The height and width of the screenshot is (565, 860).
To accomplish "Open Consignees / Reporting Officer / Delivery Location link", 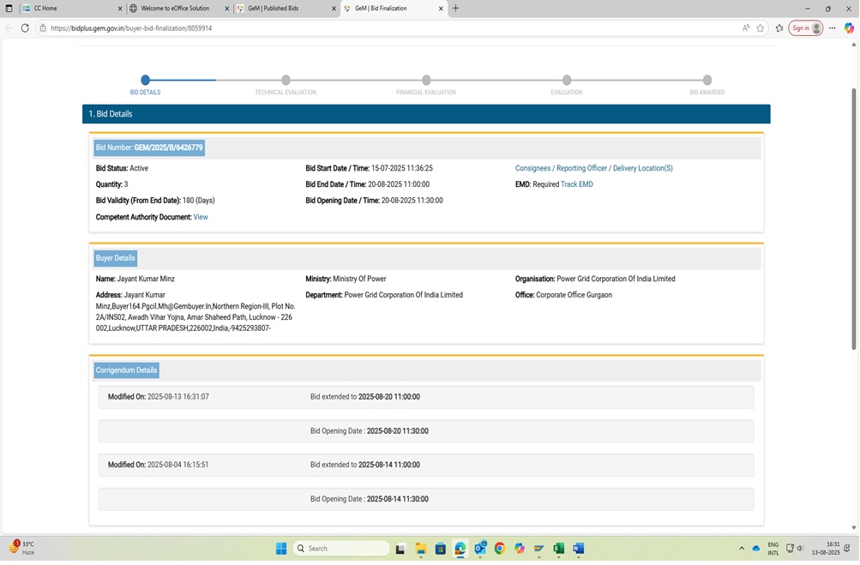I will [593, 168].
